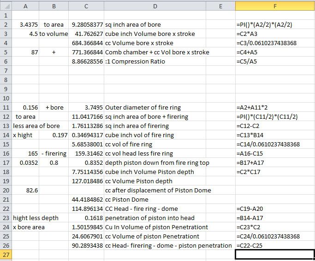Image resolution: width=315 pixels, height=261 pixels.
Task: Select row 10 header
Action: pyautogui.click(x=6, y=98)
